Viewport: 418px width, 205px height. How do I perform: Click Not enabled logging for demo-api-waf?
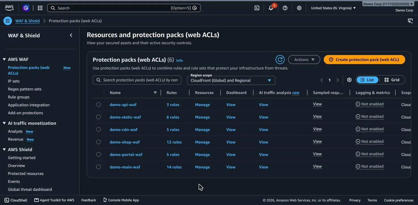tap(370, 104)
